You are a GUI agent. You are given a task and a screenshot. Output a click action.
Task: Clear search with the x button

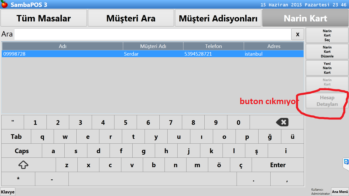click(297, 34)
